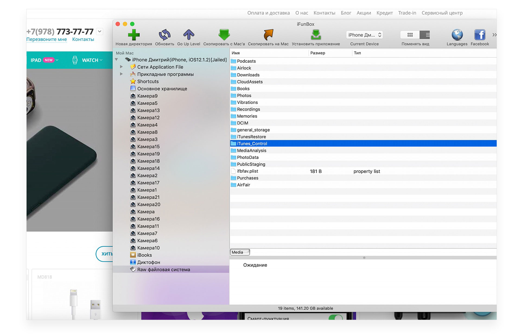Image resolution: width=521 pixels, height=335 pixels.
Task: Click the Камера21 camera icon
Action: [133, 197]
